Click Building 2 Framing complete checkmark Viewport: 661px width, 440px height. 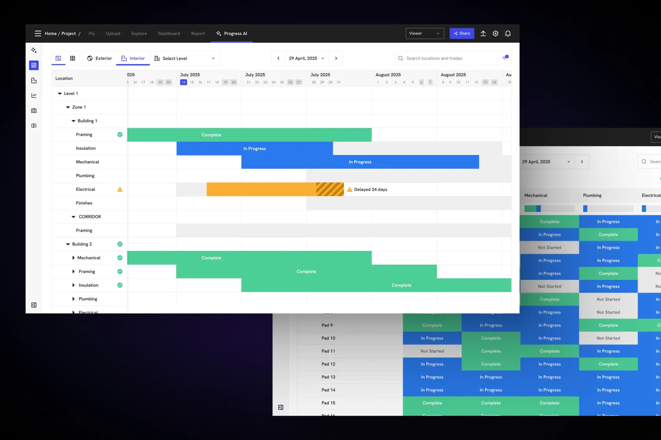point(120,272)
